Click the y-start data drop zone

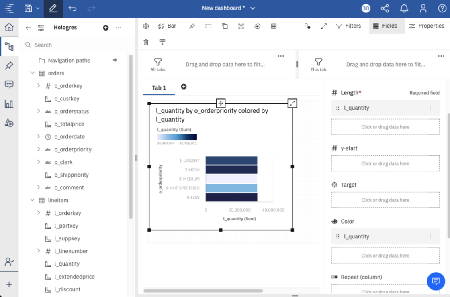click(x=385, y=163)
